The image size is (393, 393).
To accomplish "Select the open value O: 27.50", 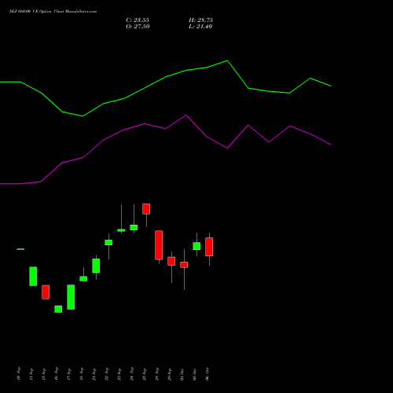I will click(x=138, y=27).
